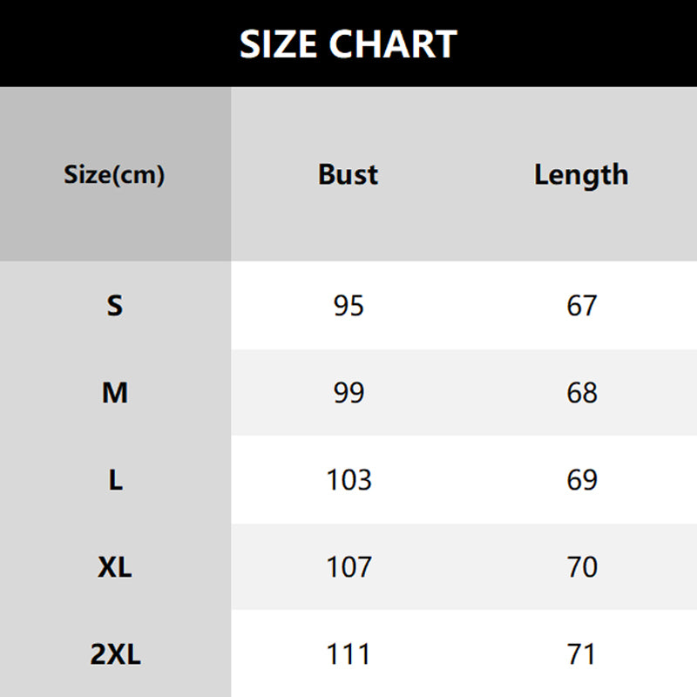
Task: Select length value 69 for size L
Action: pyautogui.click(x=581, y=480)
